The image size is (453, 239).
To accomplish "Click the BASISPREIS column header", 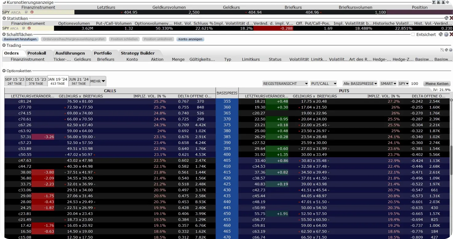I will coord(227,93).
